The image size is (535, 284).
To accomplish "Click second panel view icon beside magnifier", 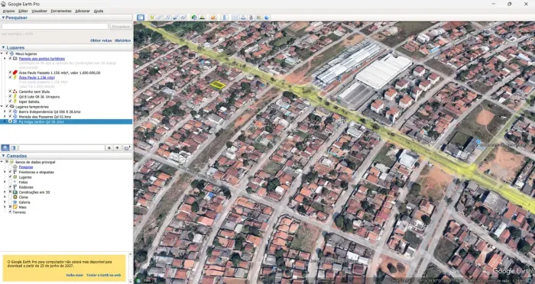I will click(13, 147).
